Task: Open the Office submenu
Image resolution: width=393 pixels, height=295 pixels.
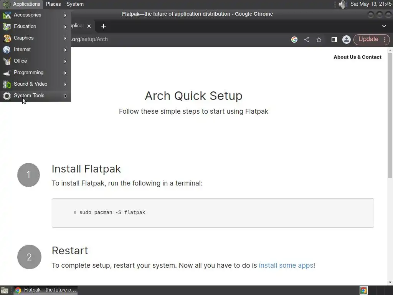Action: pyautogui.click(x=35, y=61)
